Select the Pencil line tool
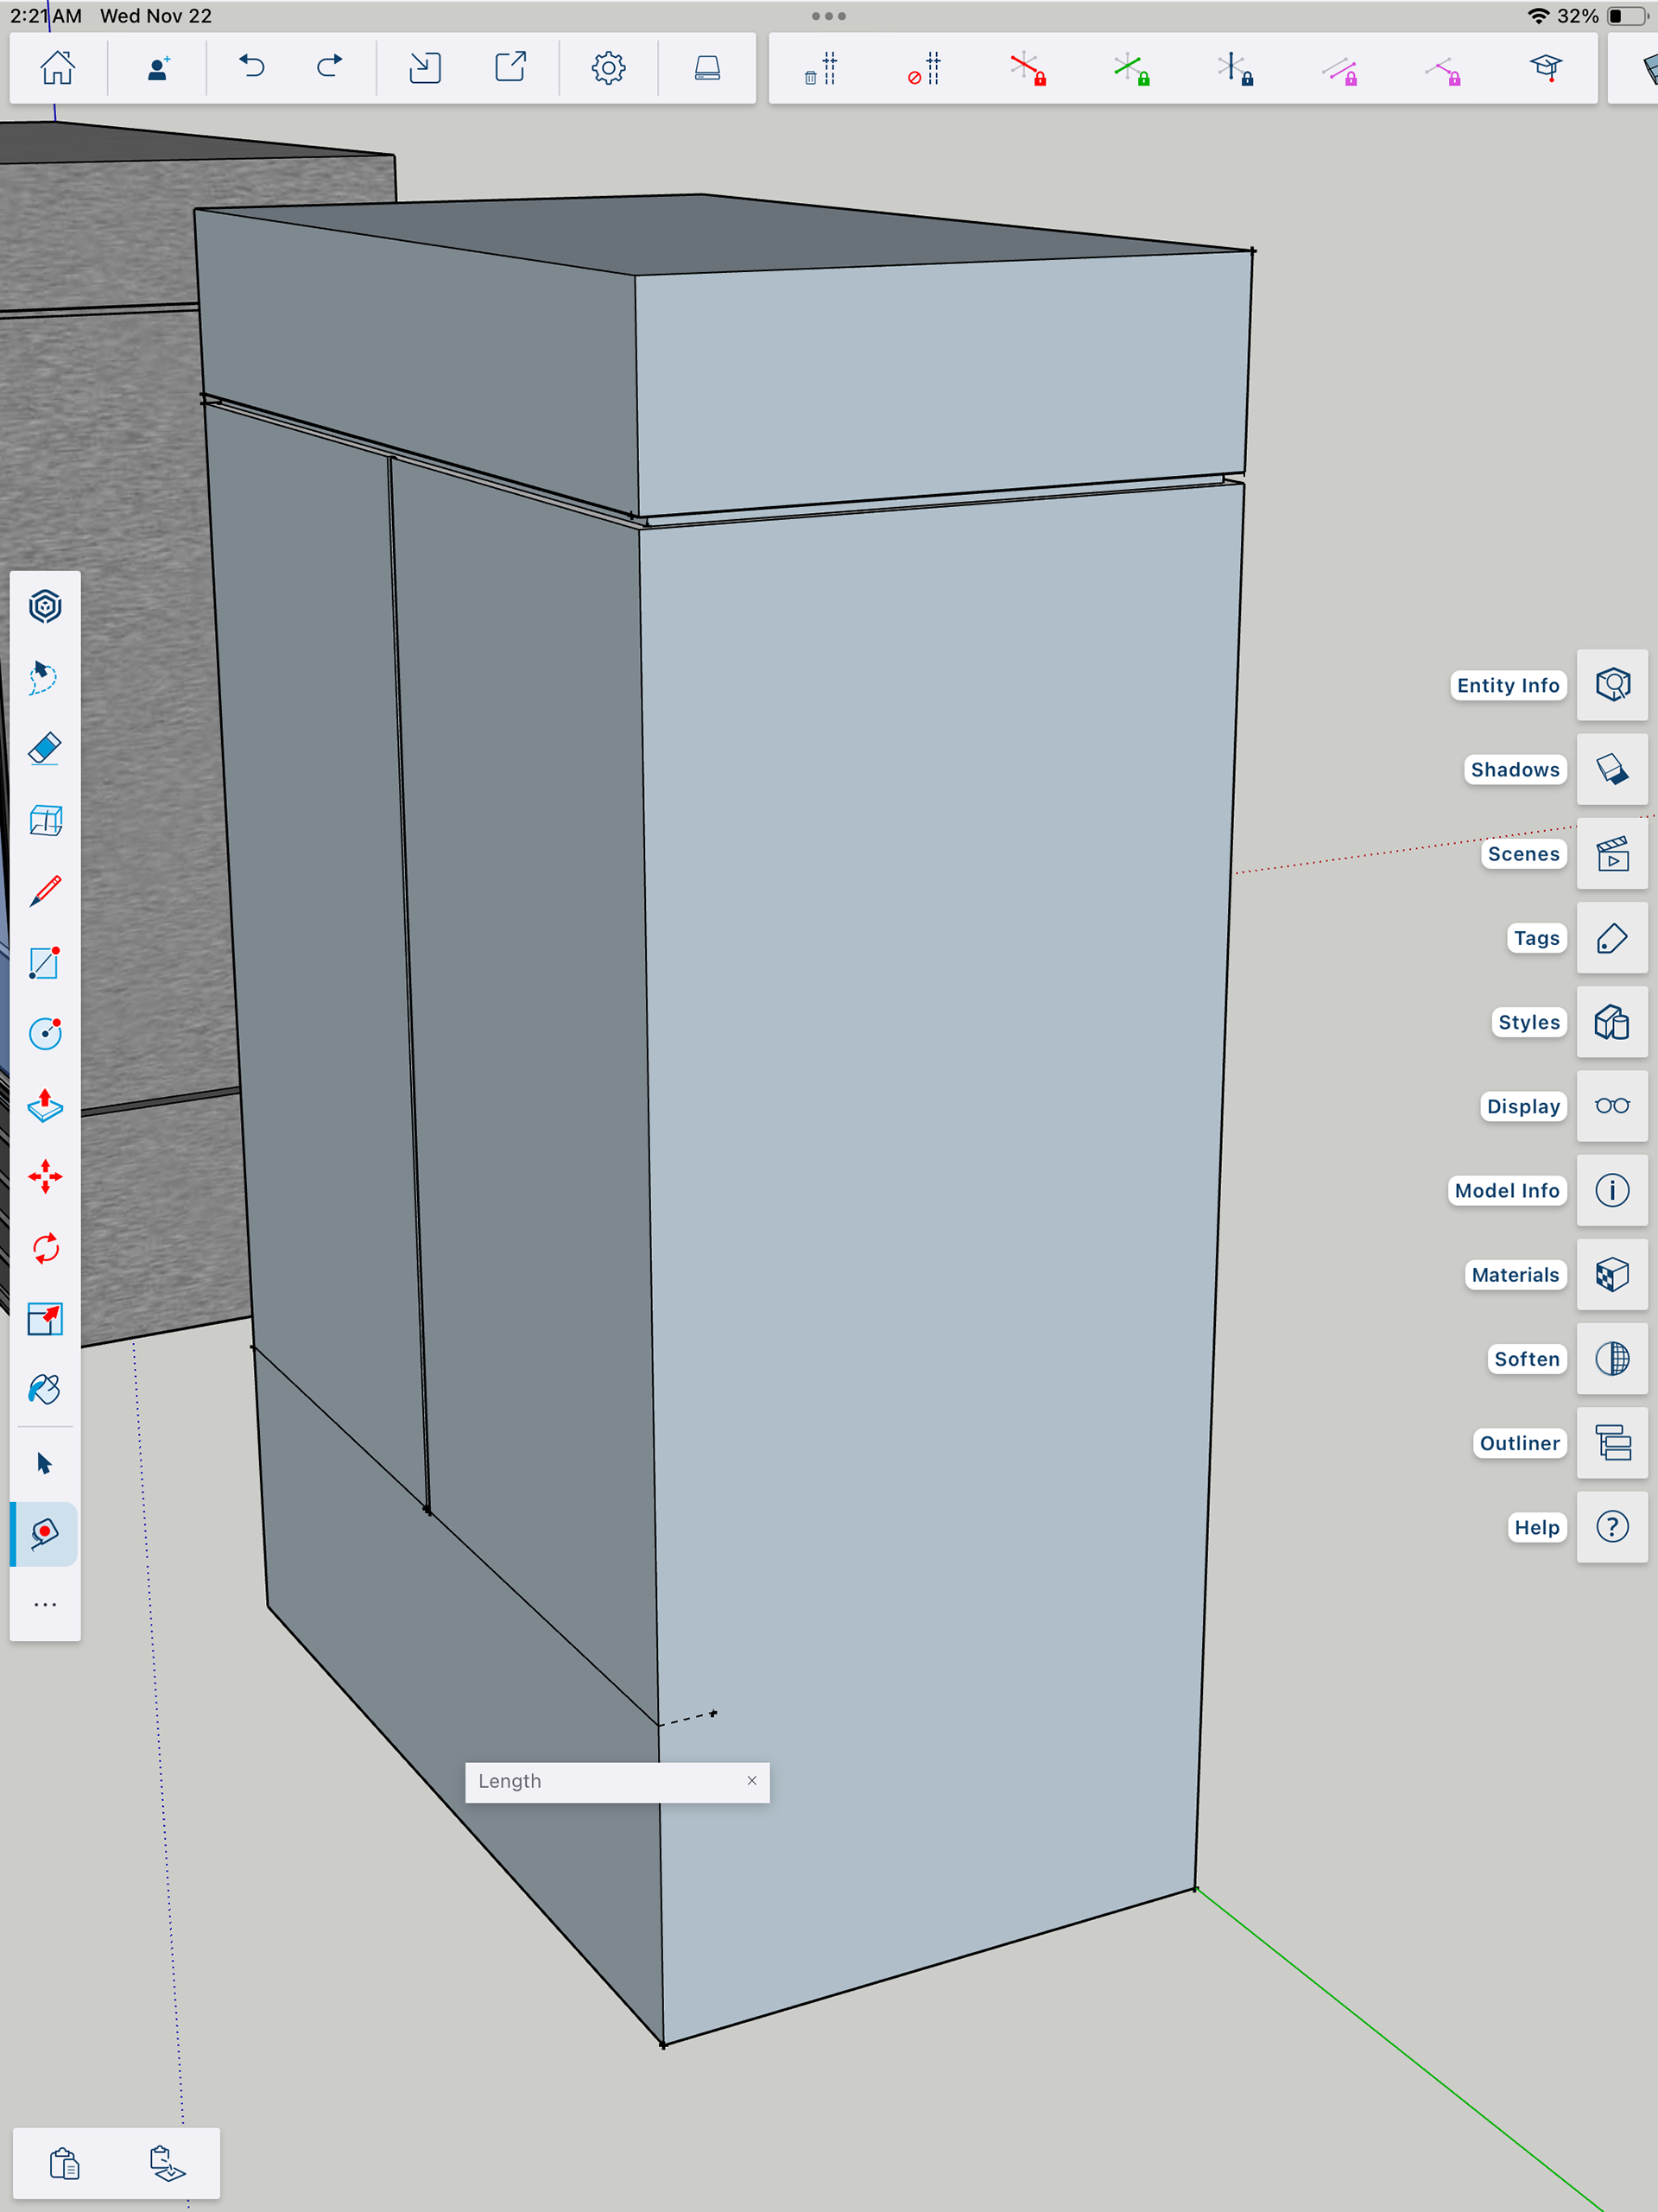 45,890
